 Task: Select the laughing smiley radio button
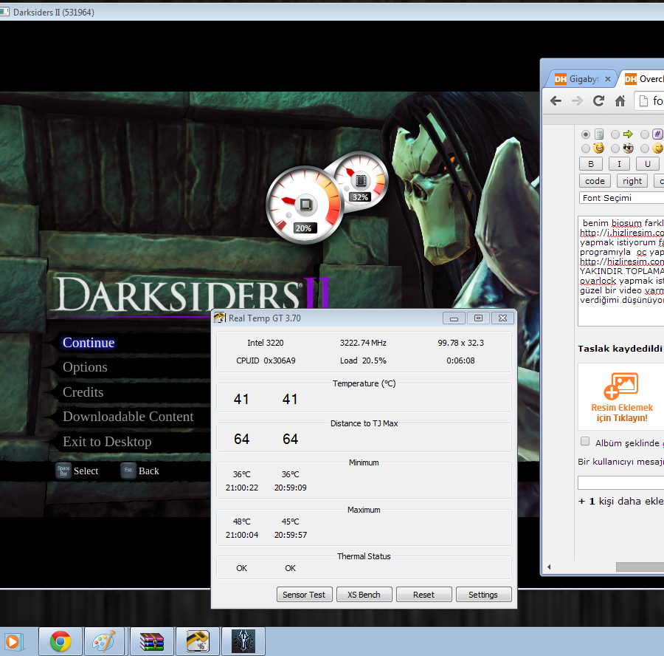coord(586,148)
